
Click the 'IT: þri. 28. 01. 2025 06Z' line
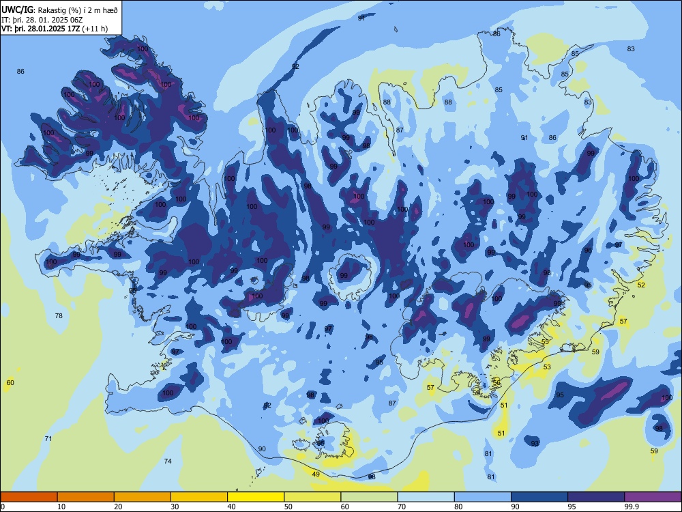point(41,20)
